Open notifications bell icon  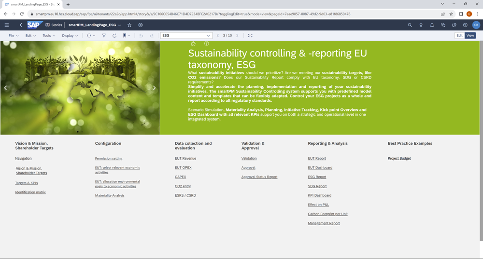[432, 25]
